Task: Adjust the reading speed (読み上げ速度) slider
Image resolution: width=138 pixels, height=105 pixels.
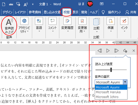Action: (111, 70)
